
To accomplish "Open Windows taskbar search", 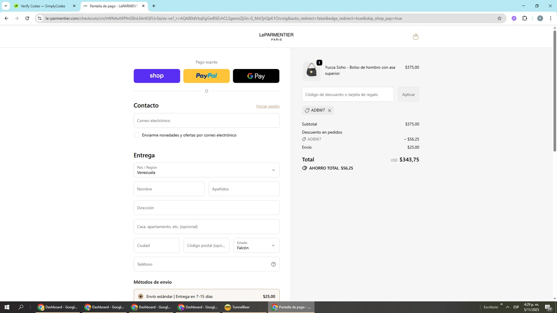I will point(21,307).
